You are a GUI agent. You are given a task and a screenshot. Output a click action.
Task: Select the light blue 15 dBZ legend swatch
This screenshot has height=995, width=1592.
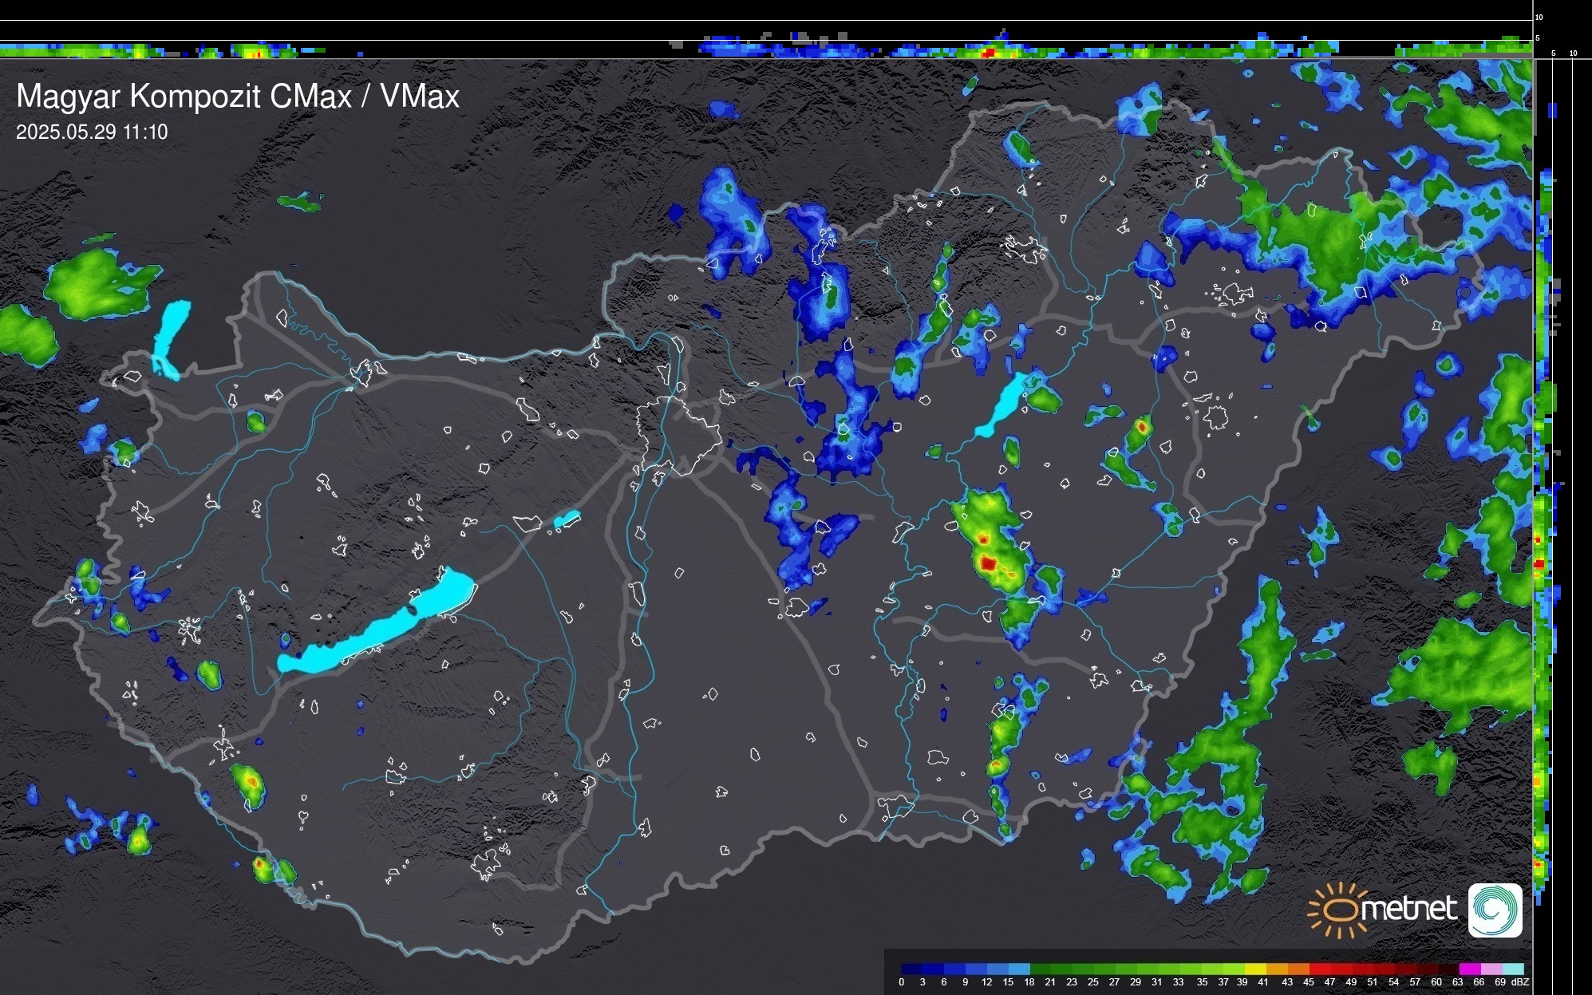click(x=1019, y=969)
